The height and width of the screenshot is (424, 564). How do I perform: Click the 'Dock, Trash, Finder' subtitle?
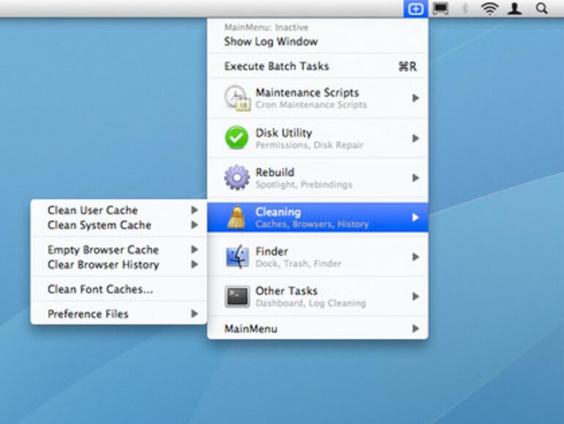point(298,263)
